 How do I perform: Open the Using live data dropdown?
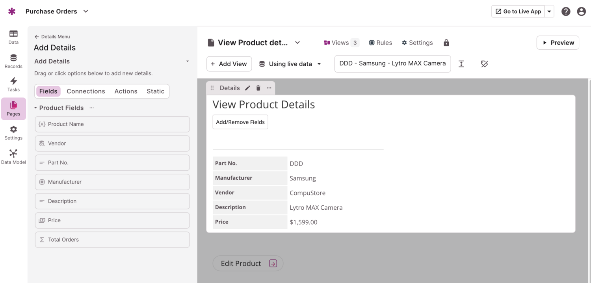point(290,64)
